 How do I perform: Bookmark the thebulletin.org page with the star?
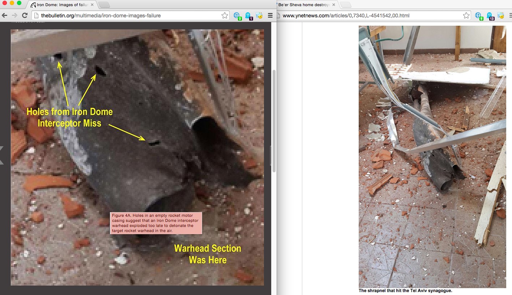[225, 16]
